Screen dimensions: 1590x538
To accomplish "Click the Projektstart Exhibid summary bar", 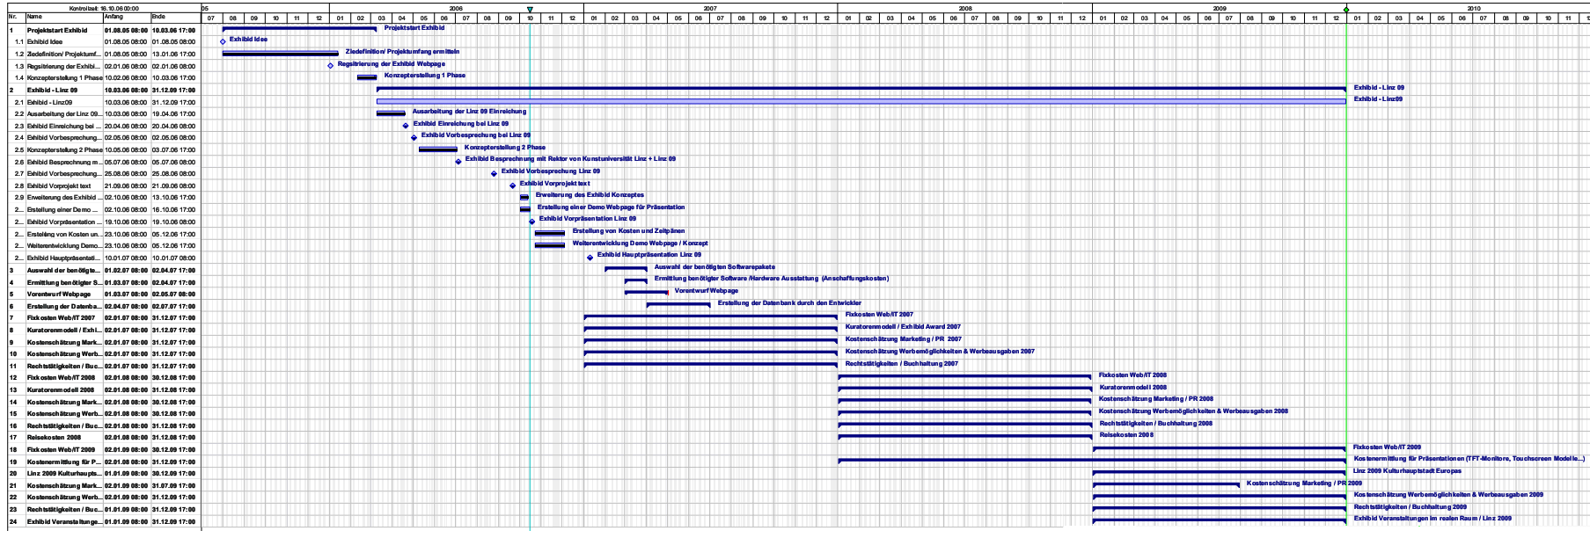I will tap(299, 29).
